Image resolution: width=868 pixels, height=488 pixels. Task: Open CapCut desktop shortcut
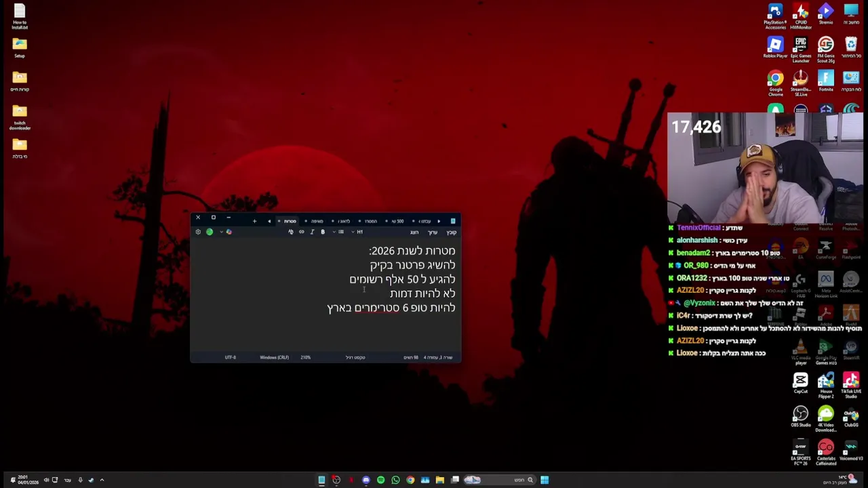[801, 383]
